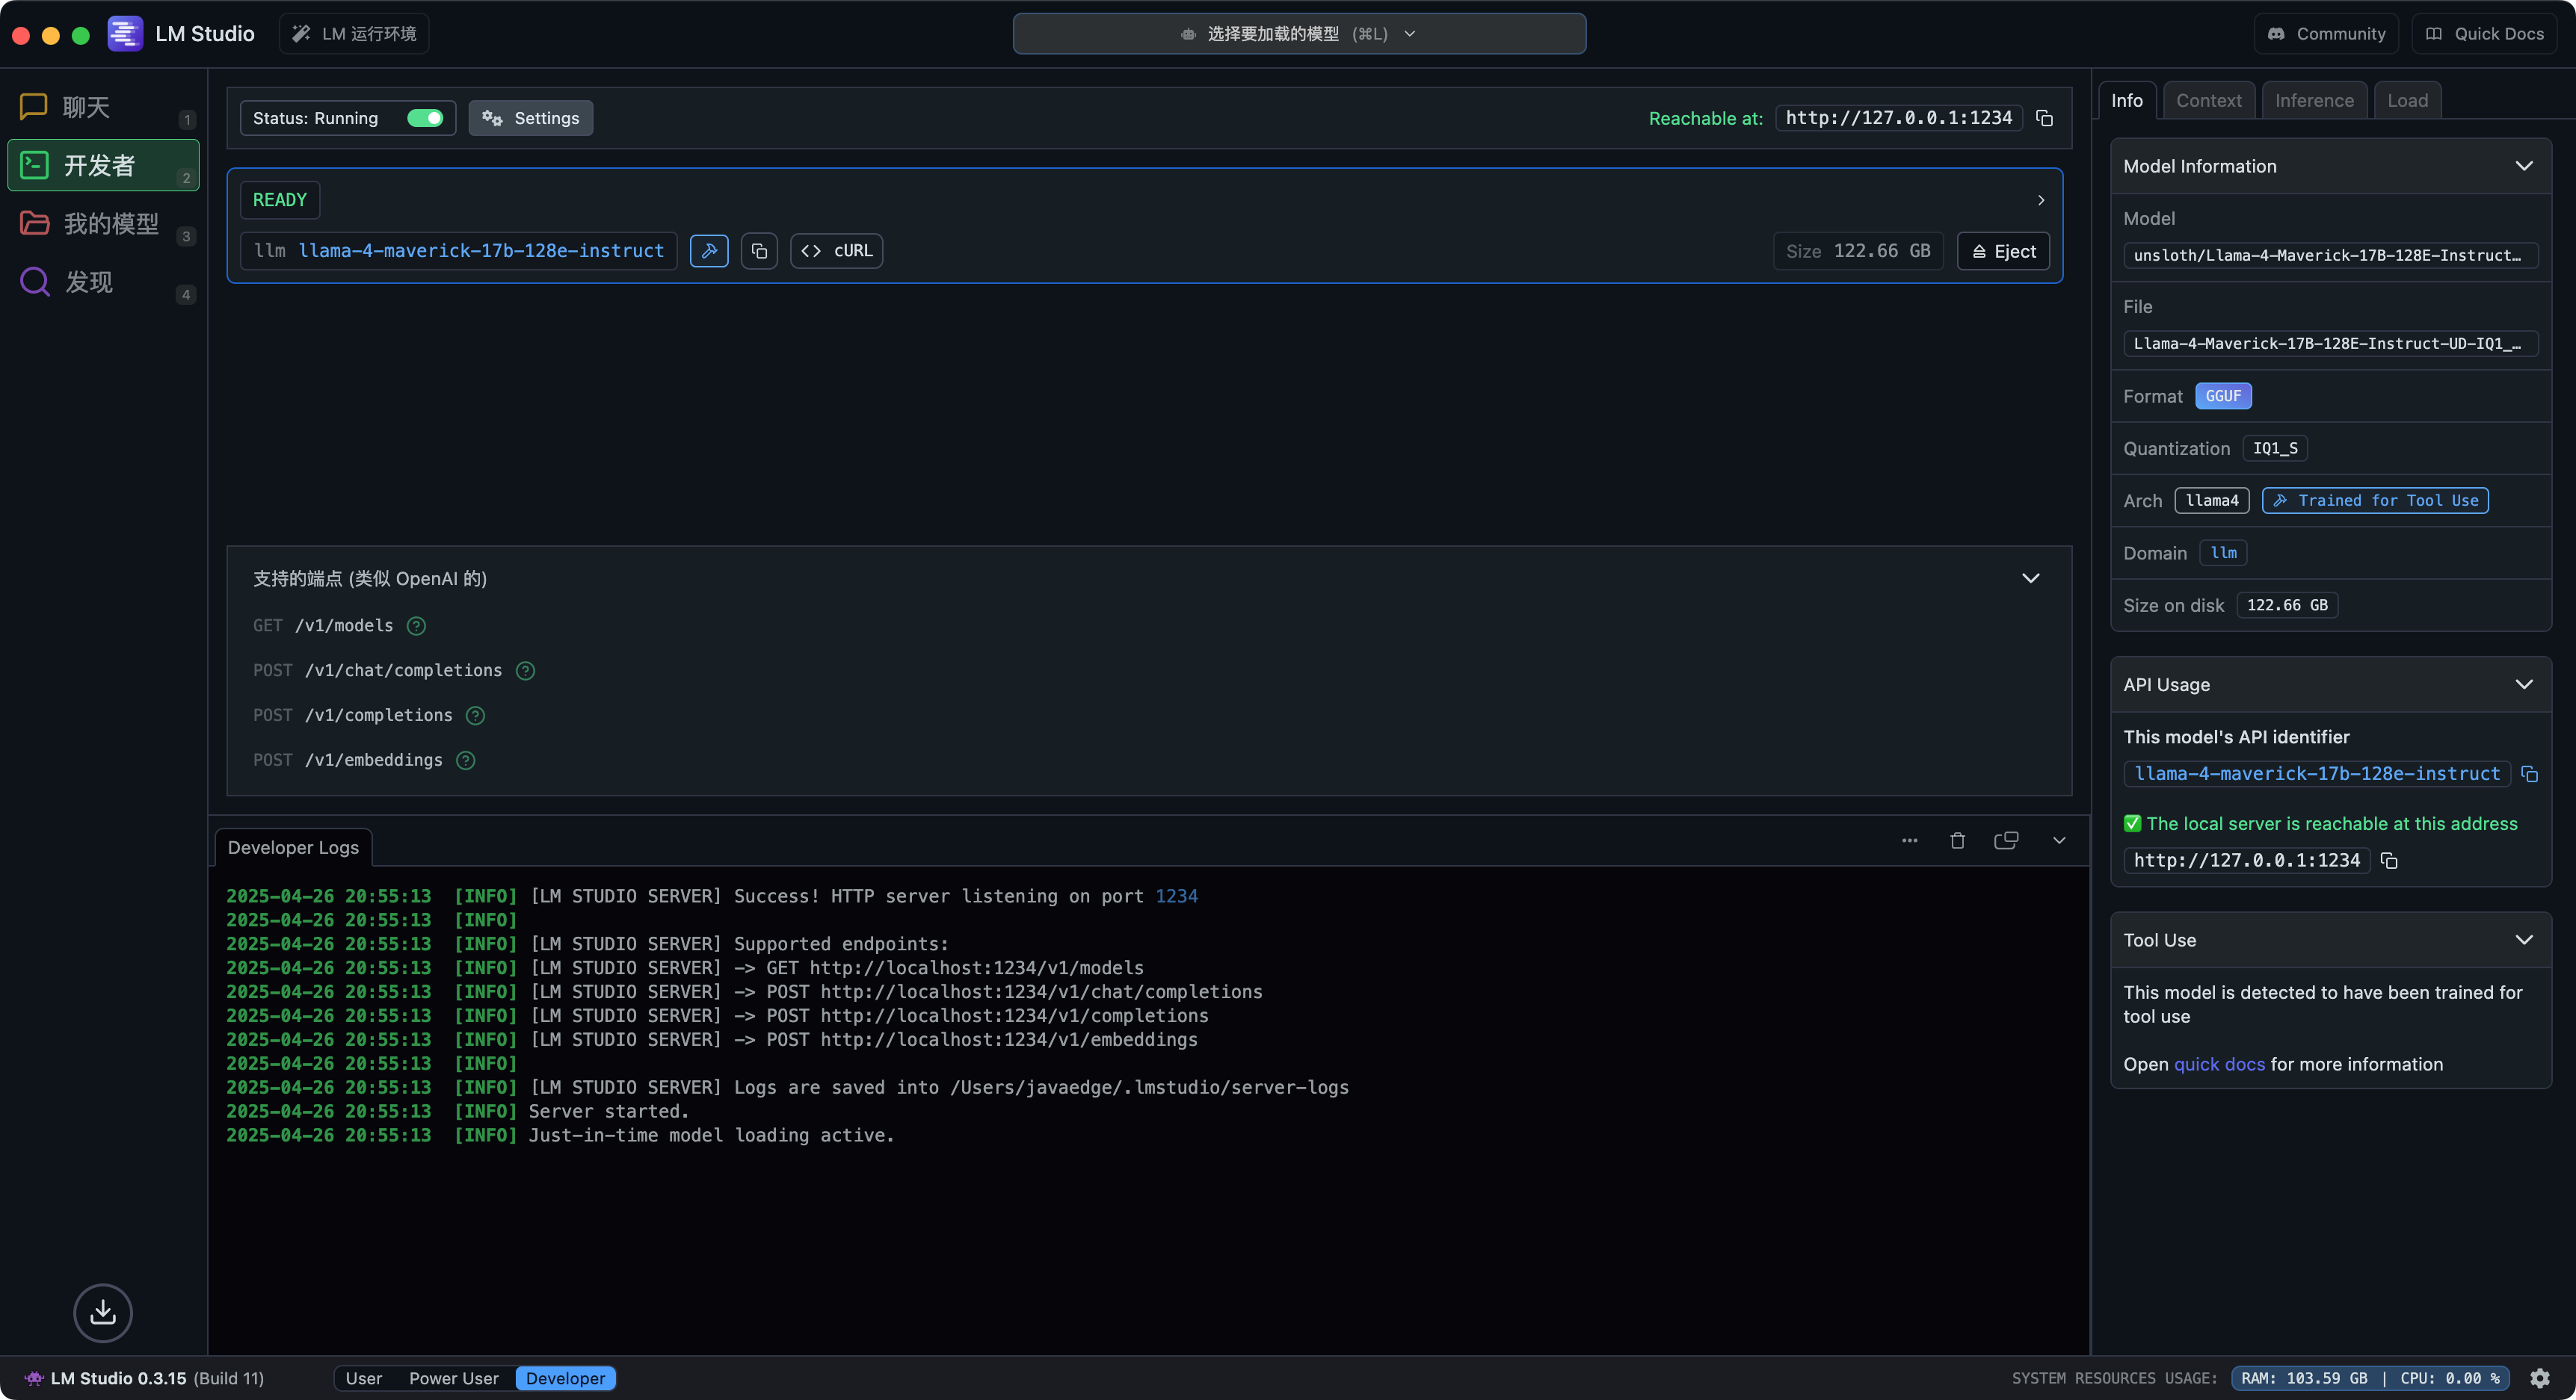Click the downloads icon at bottom left
The height and width of the screenshot is (1400, 2576).
(103, 1312)
